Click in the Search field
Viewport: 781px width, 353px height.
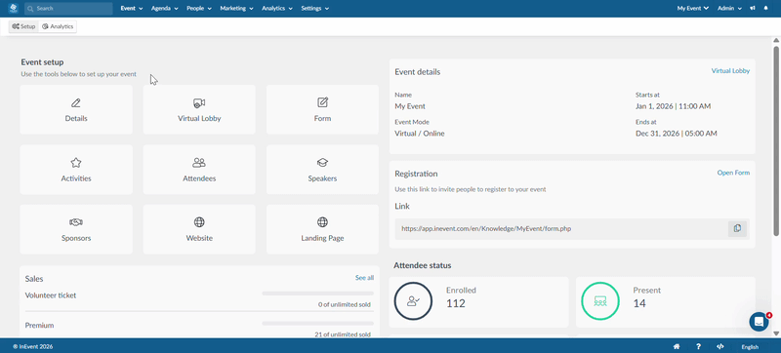tap(68, 9)
